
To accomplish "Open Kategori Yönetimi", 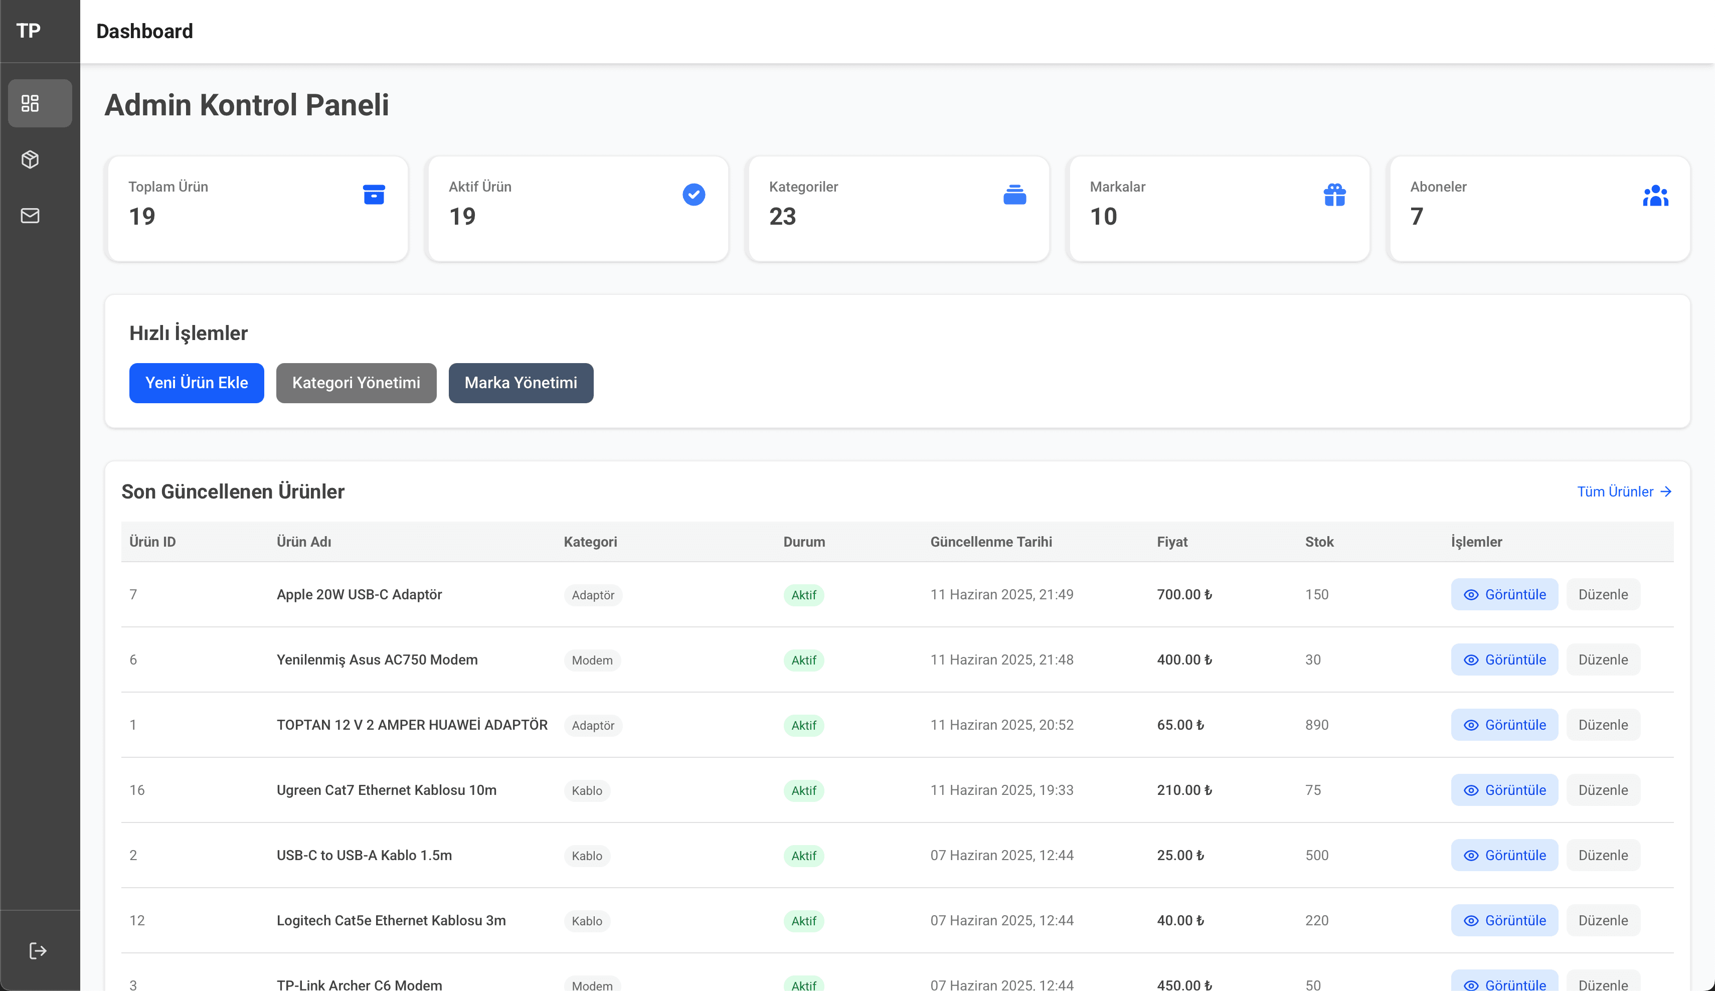I will [356, 383].
